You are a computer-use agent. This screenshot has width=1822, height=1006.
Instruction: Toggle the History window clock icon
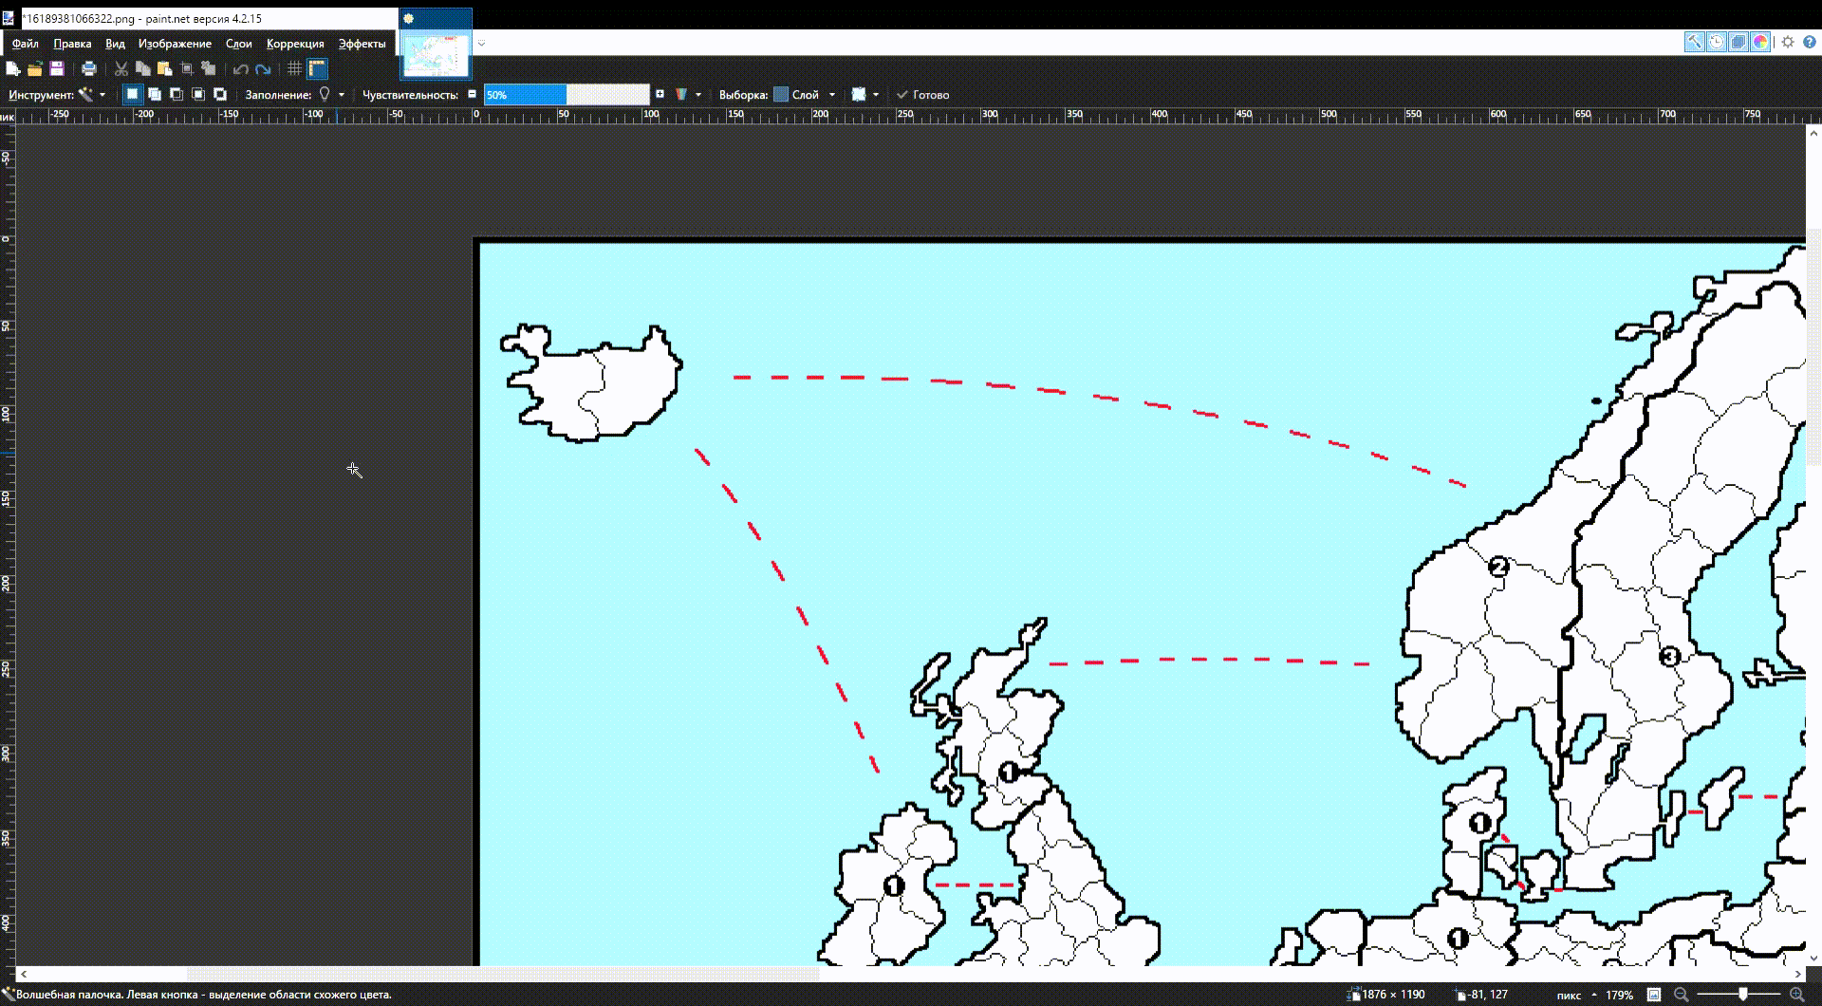coord(1716,42)
